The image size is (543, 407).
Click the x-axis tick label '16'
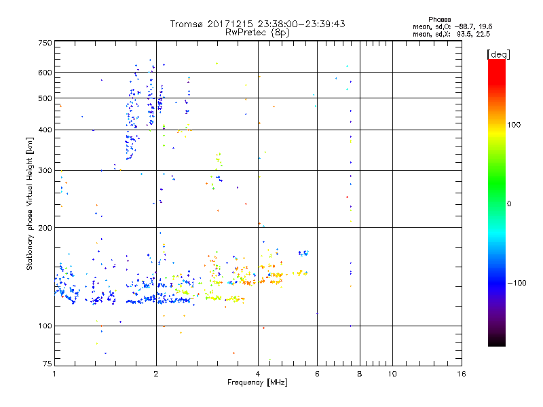pos(462,374)
